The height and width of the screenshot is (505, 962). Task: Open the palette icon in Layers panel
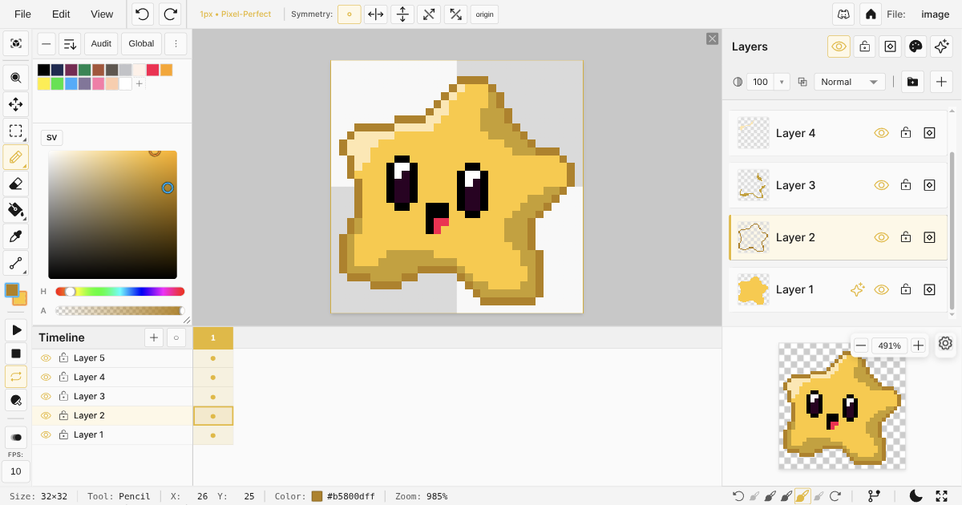click(x=916, y=46)
